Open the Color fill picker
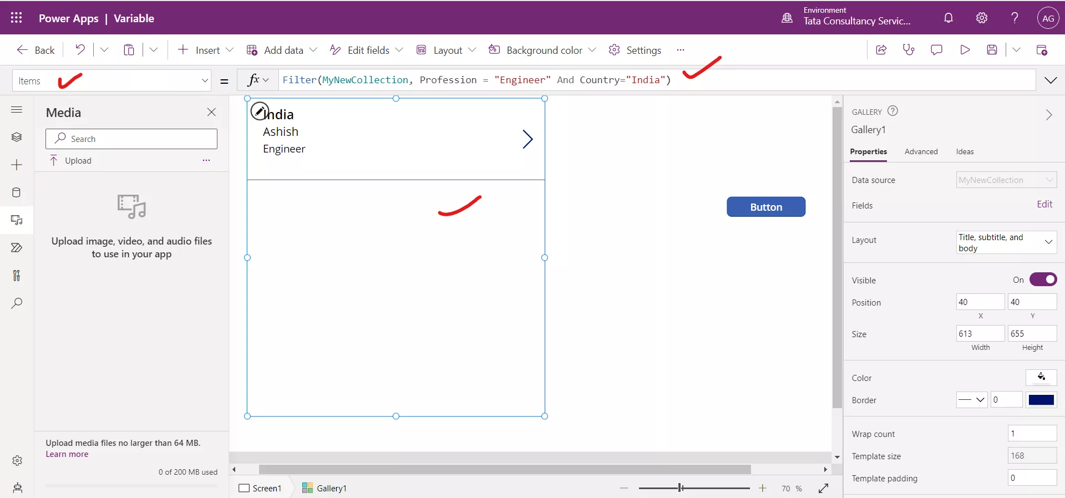The height and width of the screenshot is (498, 1065). [x=1041, y=377]
